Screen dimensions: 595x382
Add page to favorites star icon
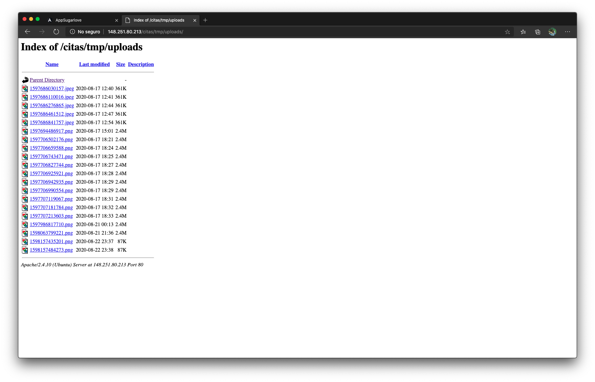pyautogui.click(x=507, y=32)
